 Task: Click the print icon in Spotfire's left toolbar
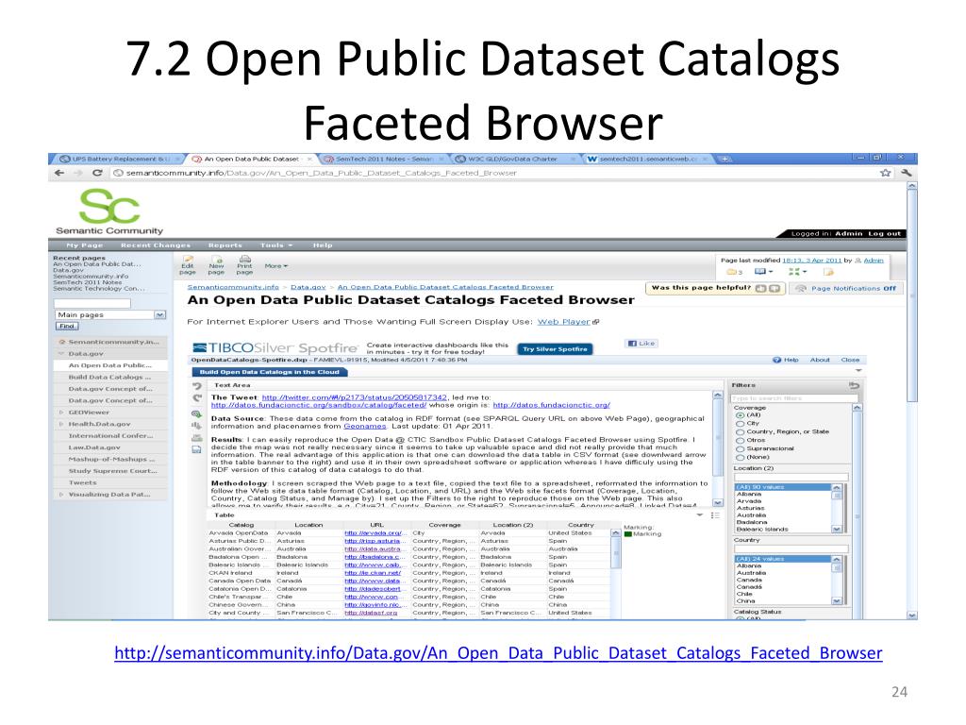coord(196,438)
